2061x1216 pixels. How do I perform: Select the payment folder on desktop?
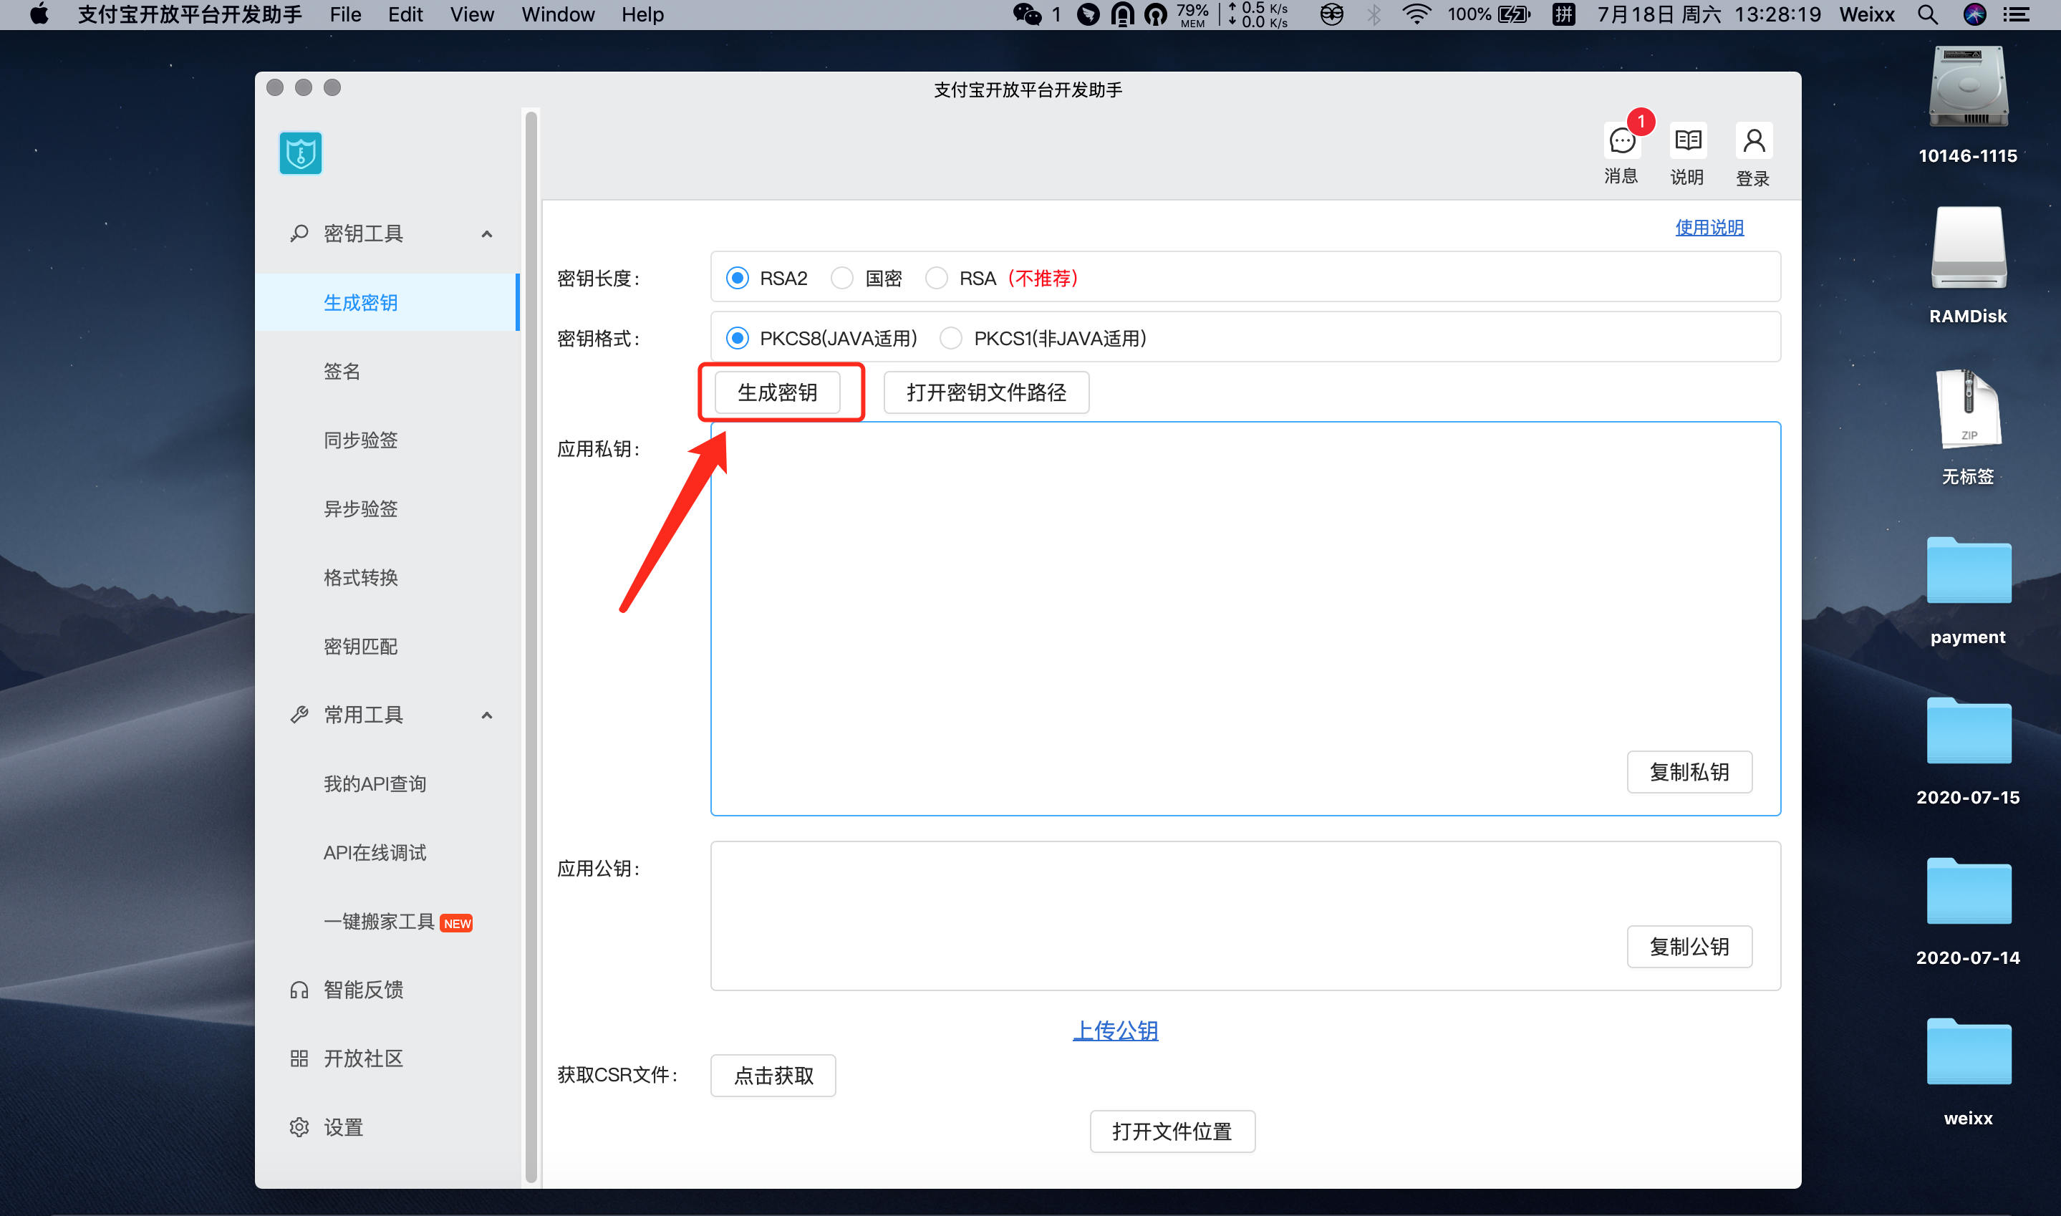pyautogui.click(x=1969, y=571)
